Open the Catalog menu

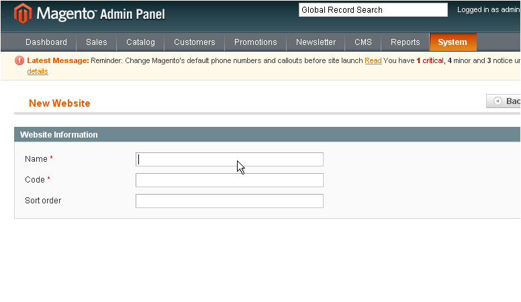[140, 42]
